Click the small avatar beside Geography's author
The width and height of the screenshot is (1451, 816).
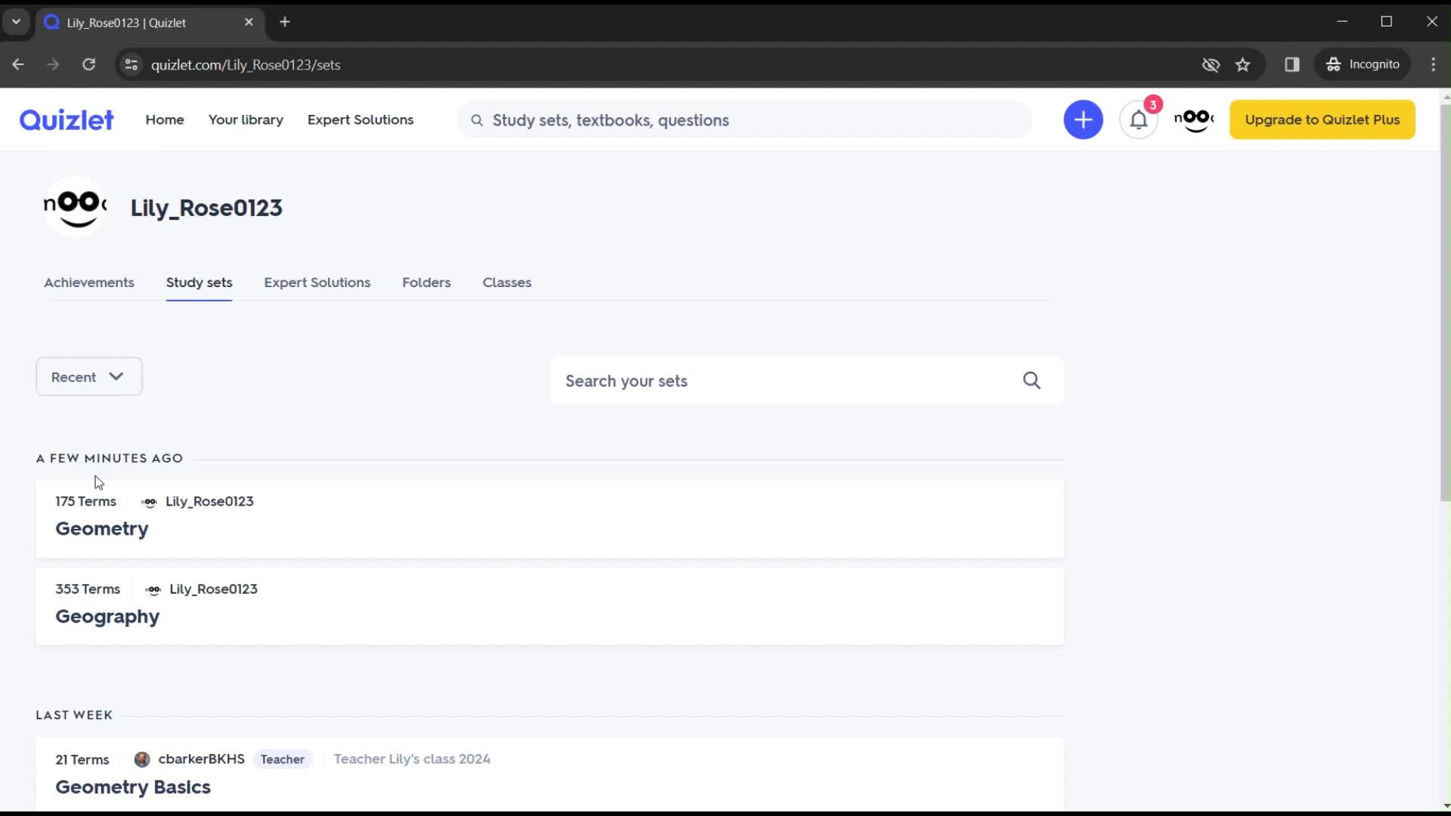point(153,589)
